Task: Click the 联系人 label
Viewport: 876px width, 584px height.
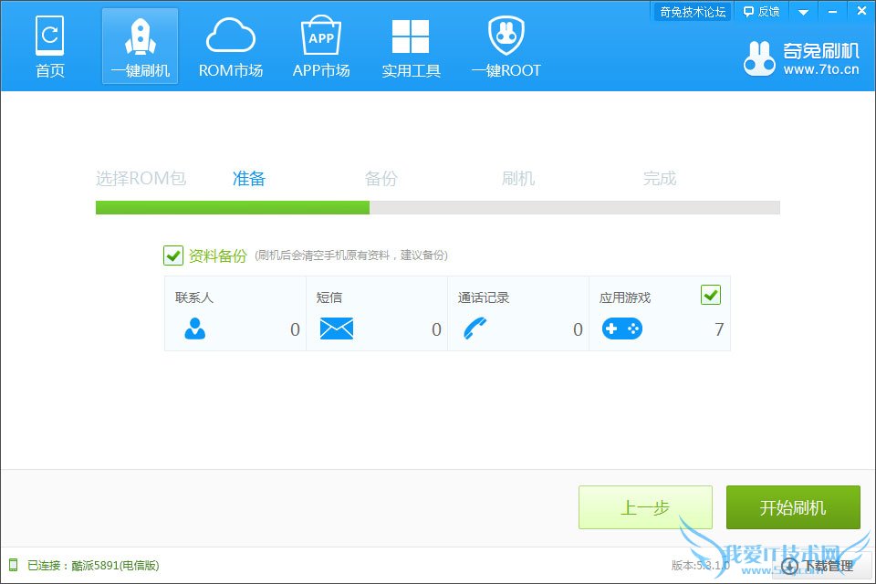Action: click(x=193, y=297)
